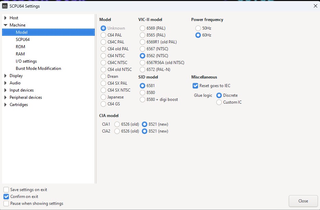Viewport: 320px width, 210px height.
Task: Open the I/O settings page
Action: point(26,61)
